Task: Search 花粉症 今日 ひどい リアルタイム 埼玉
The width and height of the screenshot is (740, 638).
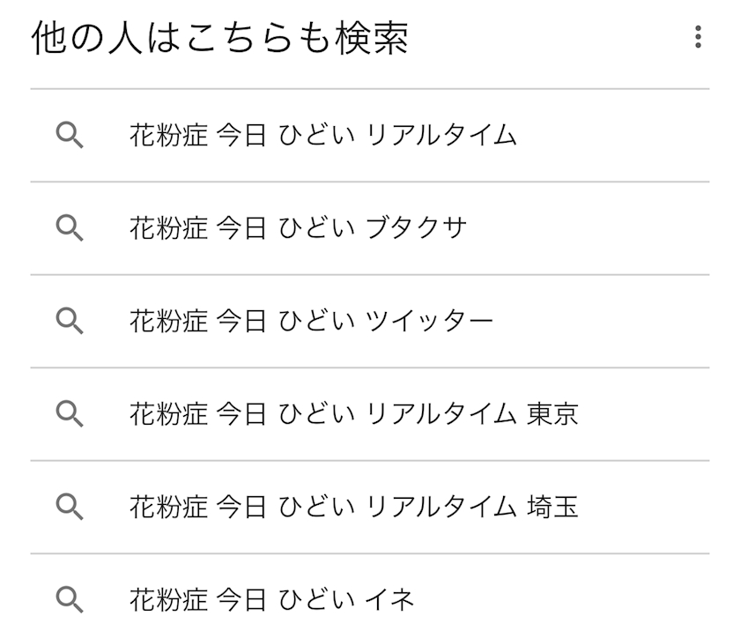Action: 353,507
